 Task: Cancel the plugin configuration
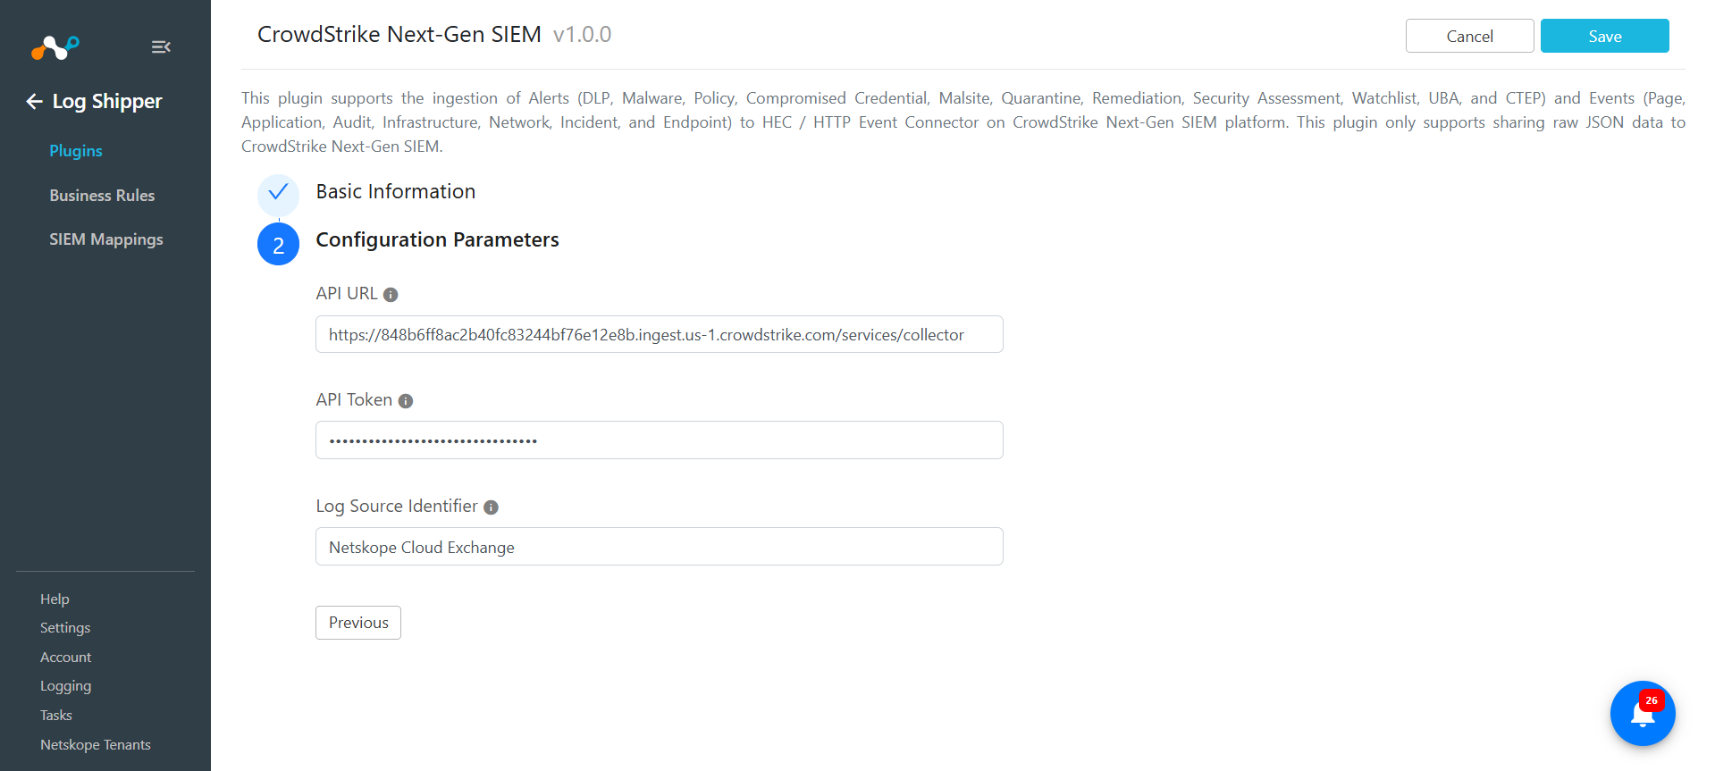click(x=1469, y=36)
